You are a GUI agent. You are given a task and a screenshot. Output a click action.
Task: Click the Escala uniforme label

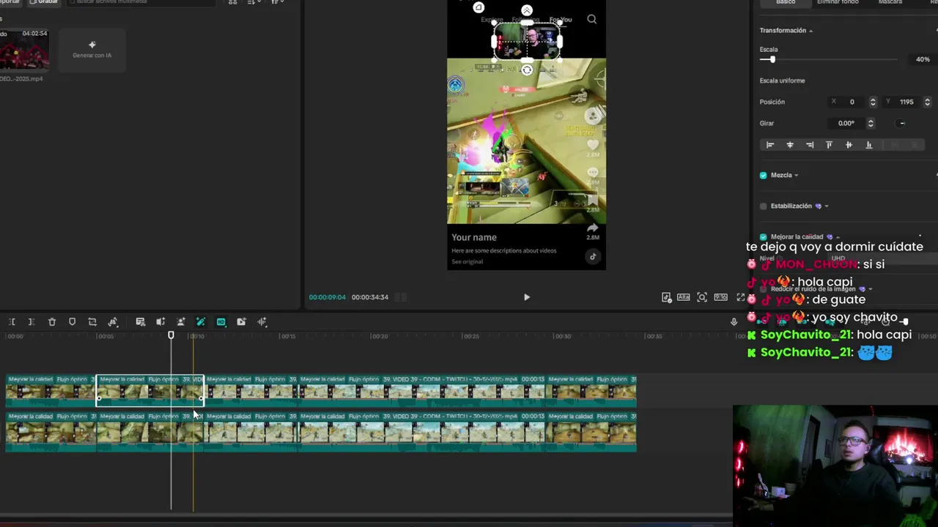[x=782, y=81]
